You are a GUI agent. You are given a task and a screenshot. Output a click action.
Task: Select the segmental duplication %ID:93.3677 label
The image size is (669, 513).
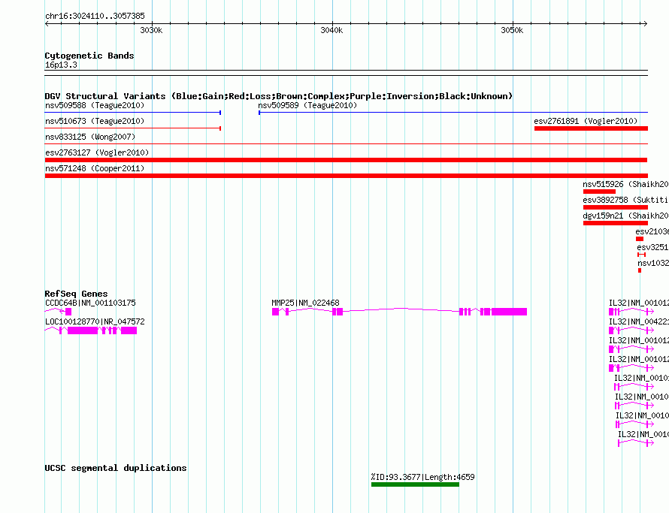click(x=422, y=477)
